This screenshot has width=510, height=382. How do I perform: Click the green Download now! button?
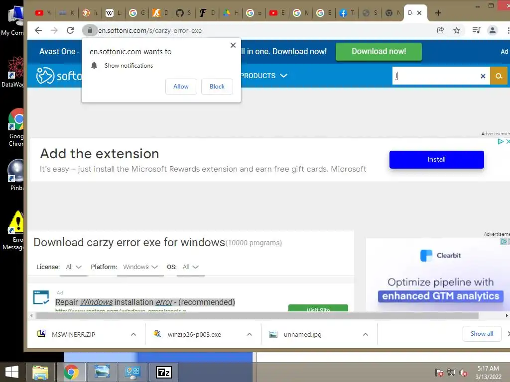tap(379, 51)
